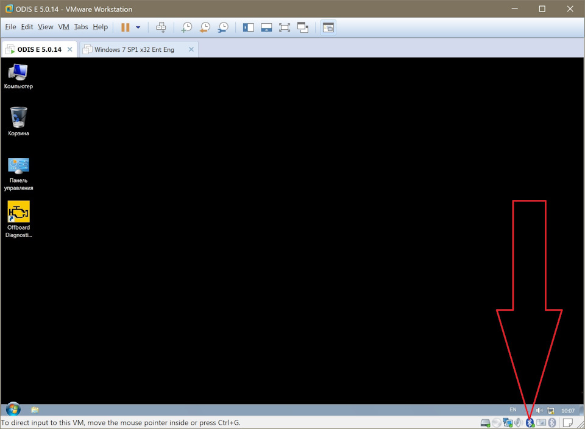
Task: Minimize the VMware Workstation window
Action: pos(515,9)
